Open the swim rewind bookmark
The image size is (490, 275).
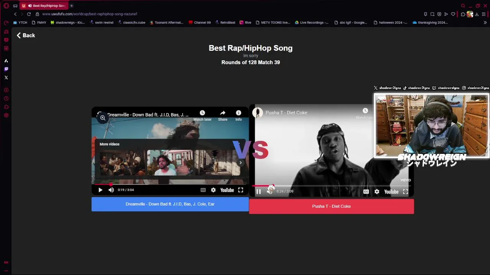[101, 23]
